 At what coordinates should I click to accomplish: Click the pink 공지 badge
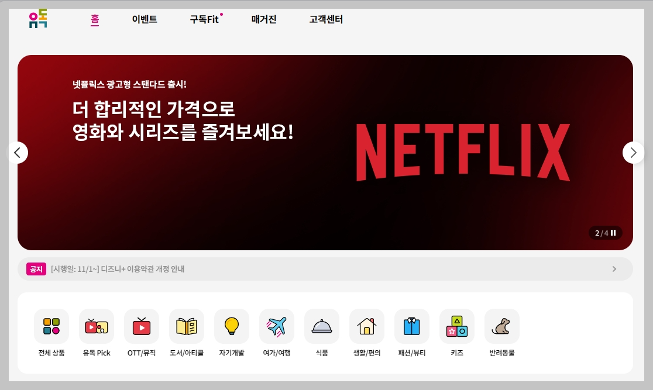36,269
